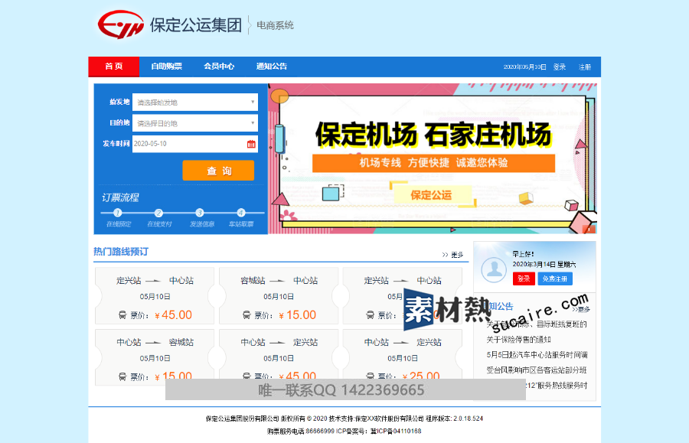Screen dimensions: 689x443
Task: Click 登录 link in the navigation bar
Action: (560, 67)
